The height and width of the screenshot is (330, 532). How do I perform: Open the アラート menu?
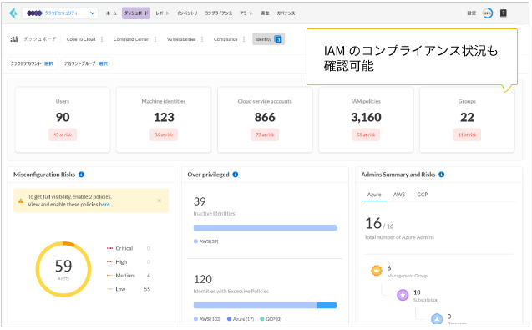pyautogui.click(x=246, y=13)
